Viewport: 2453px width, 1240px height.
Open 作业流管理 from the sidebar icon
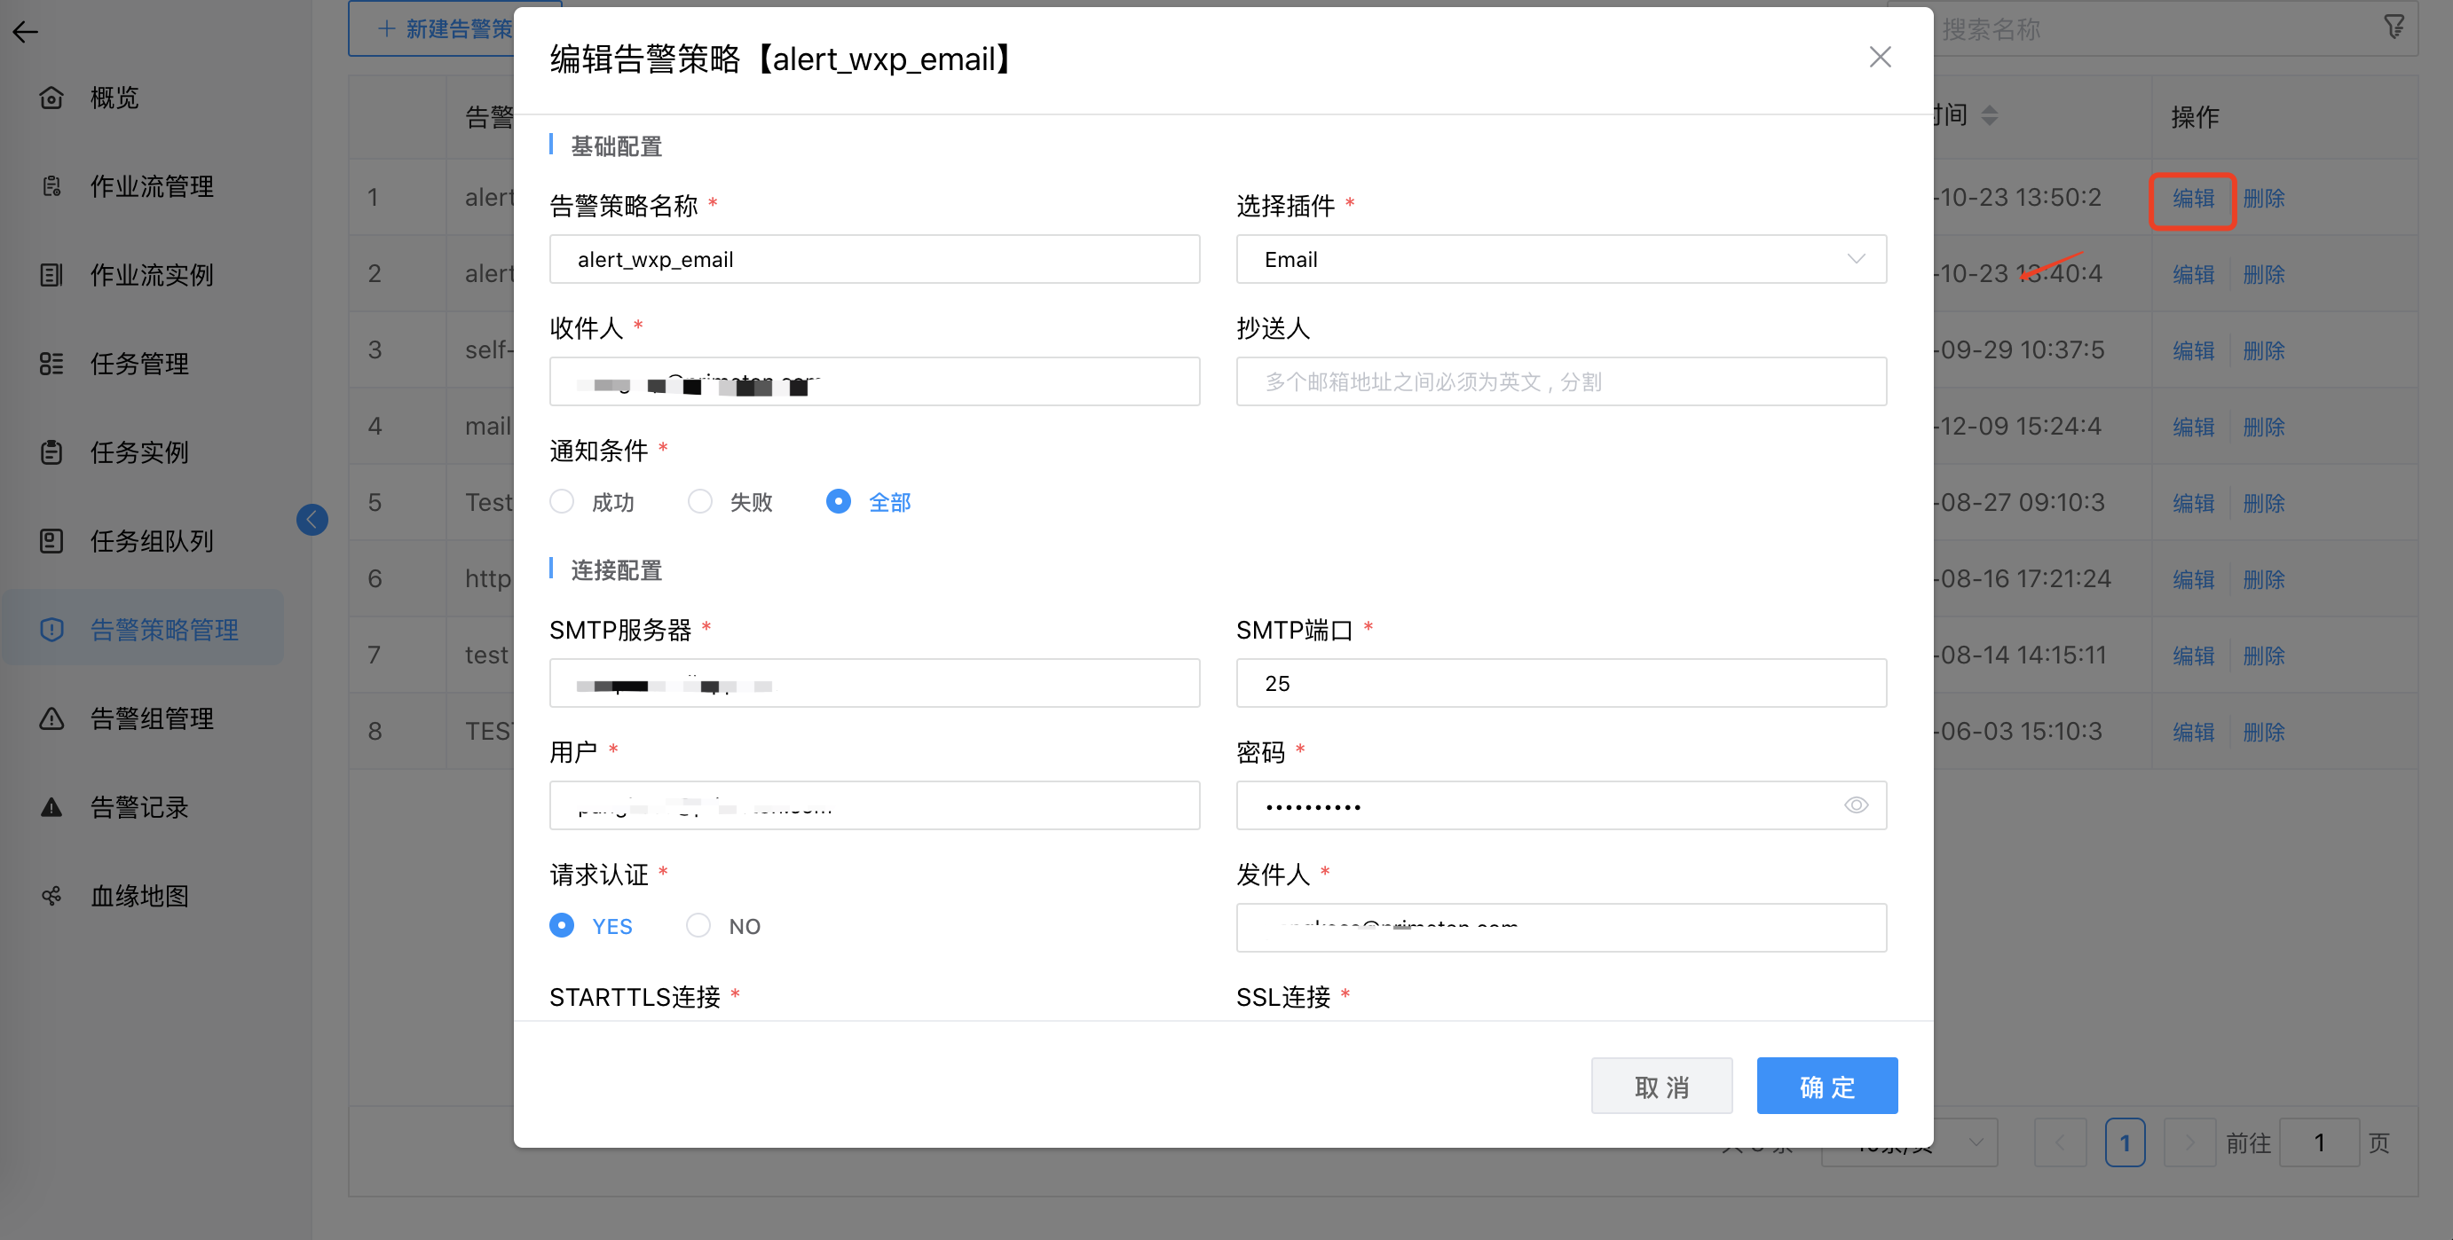tap(51, 185)
